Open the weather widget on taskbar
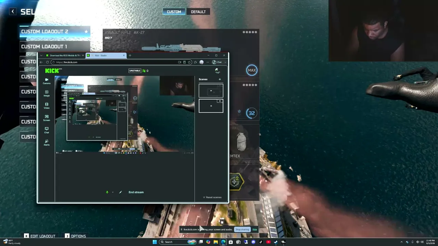This screenshot has width=438, height=246. click(x=12, y=242)
